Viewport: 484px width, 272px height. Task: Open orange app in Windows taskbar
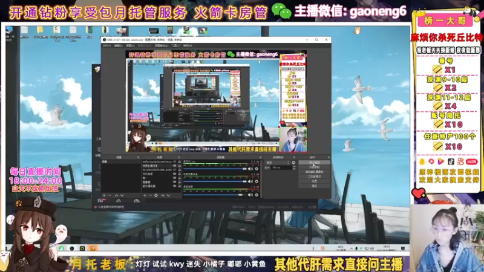(93, 248)
